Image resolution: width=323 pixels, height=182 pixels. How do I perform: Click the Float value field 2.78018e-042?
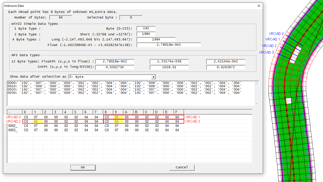click(169, 45)
